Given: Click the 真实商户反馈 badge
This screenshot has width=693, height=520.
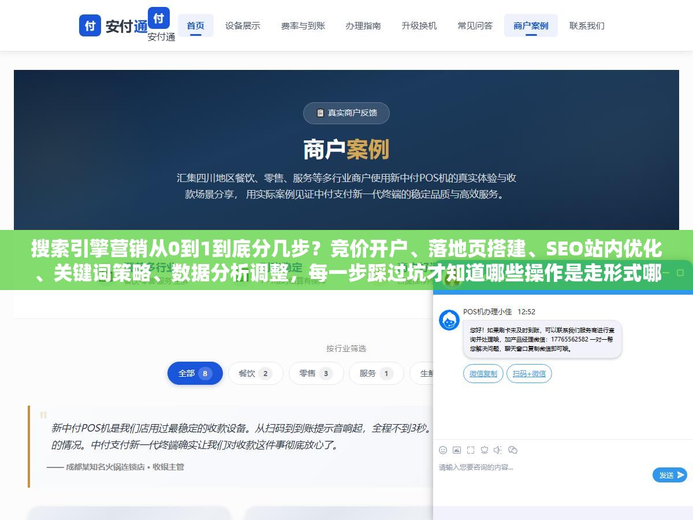Looking at the screenshot, I should (346, 113).
